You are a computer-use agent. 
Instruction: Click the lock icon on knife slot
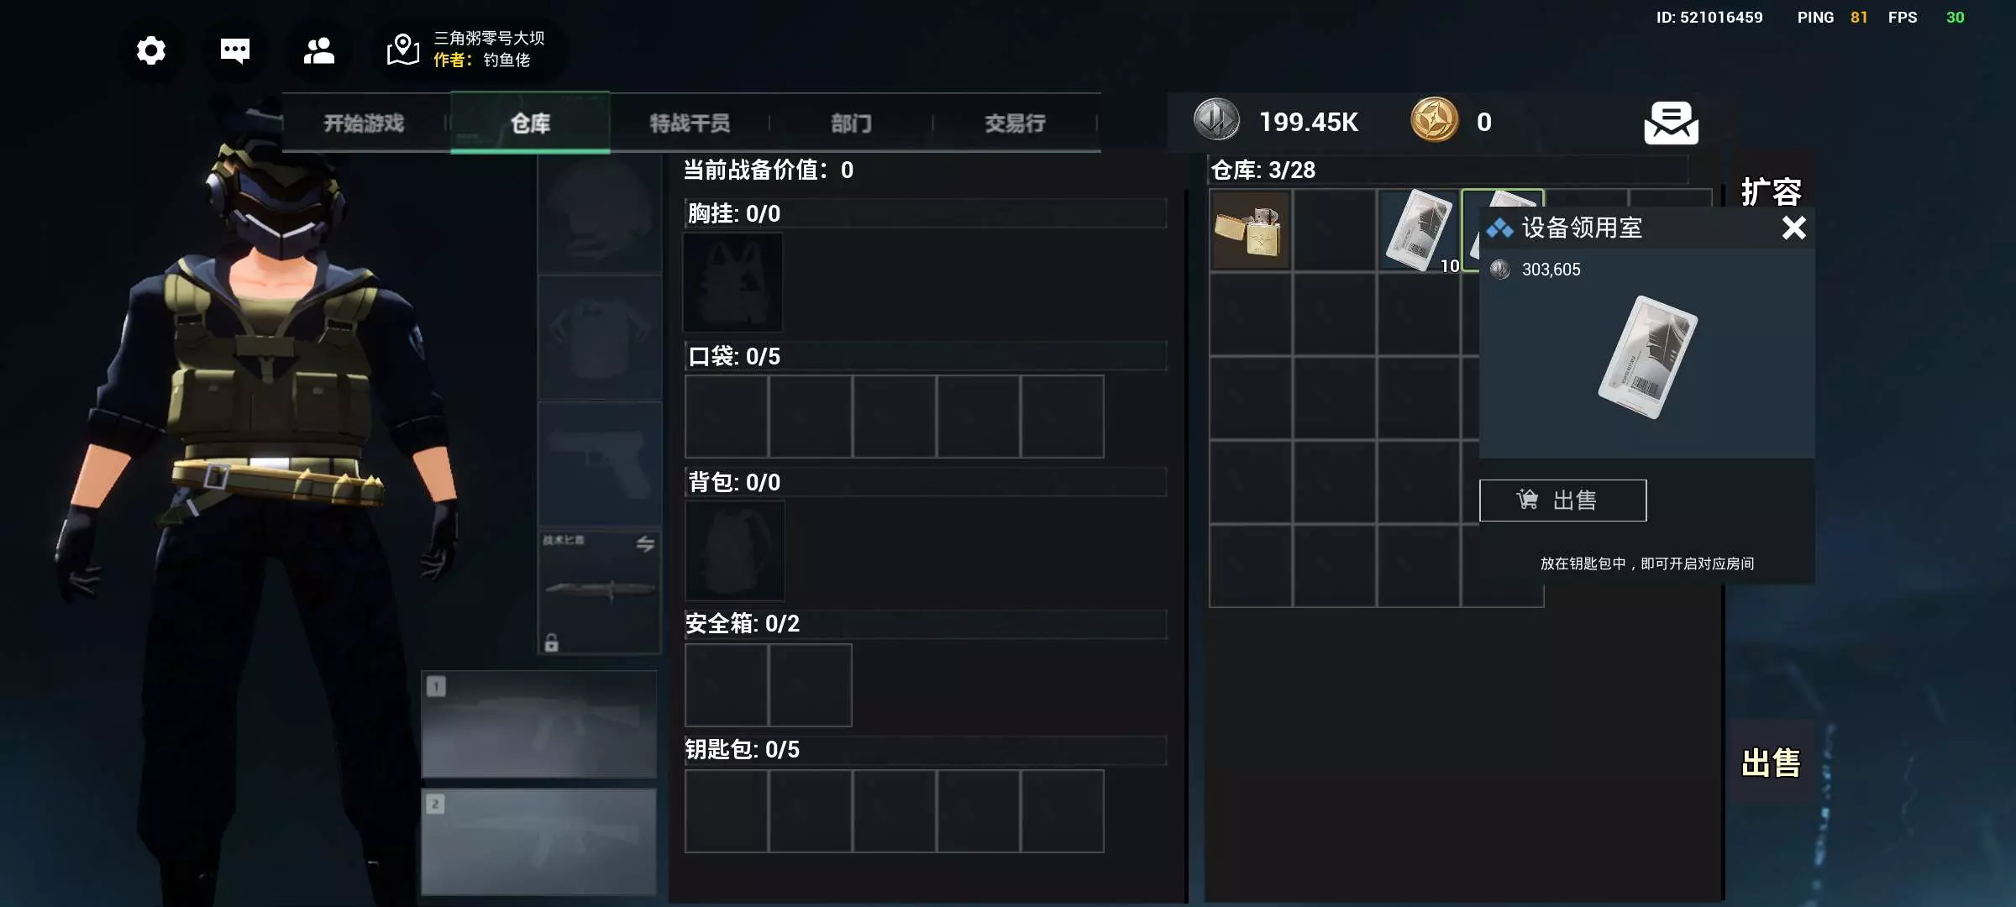click(551, 642)
